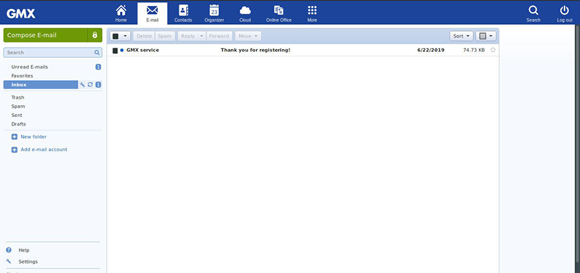This screenshot has width=580, height=273.
Task: Click the size 74.73 KB
Action: coord(474,50)
